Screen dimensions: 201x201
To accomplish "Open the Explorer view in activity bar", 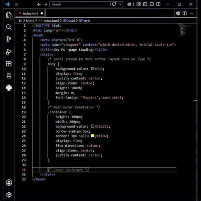I will coord(9,15).
